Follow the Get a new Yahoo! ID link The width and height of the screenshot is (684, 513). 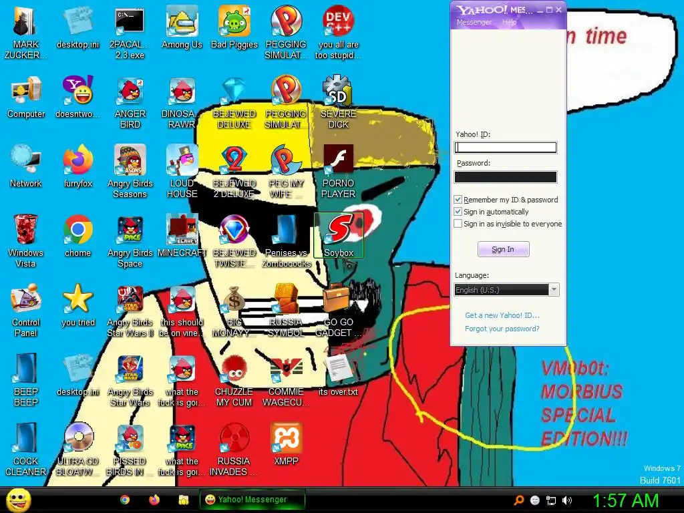[x=502, y=315]
